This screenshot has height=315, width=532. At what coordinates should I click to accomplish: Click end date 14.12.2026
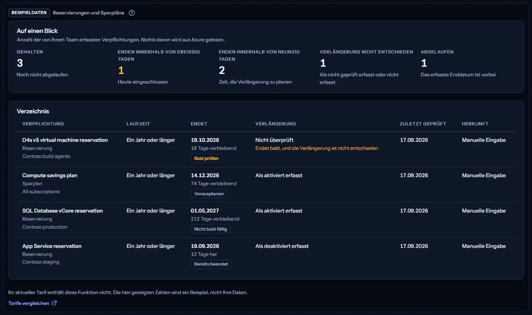205,176
